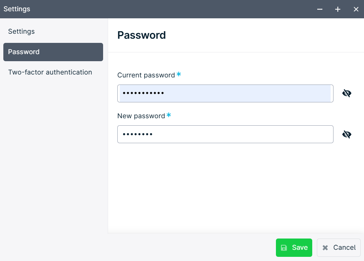Cancel the password change
Image resolution: width=364 pixels, height=261 pixels.
tap(339, 248)
